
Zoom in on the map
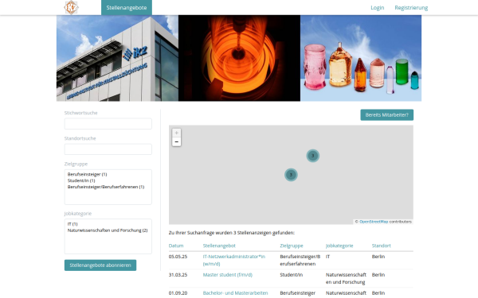(x=177, y=133)
